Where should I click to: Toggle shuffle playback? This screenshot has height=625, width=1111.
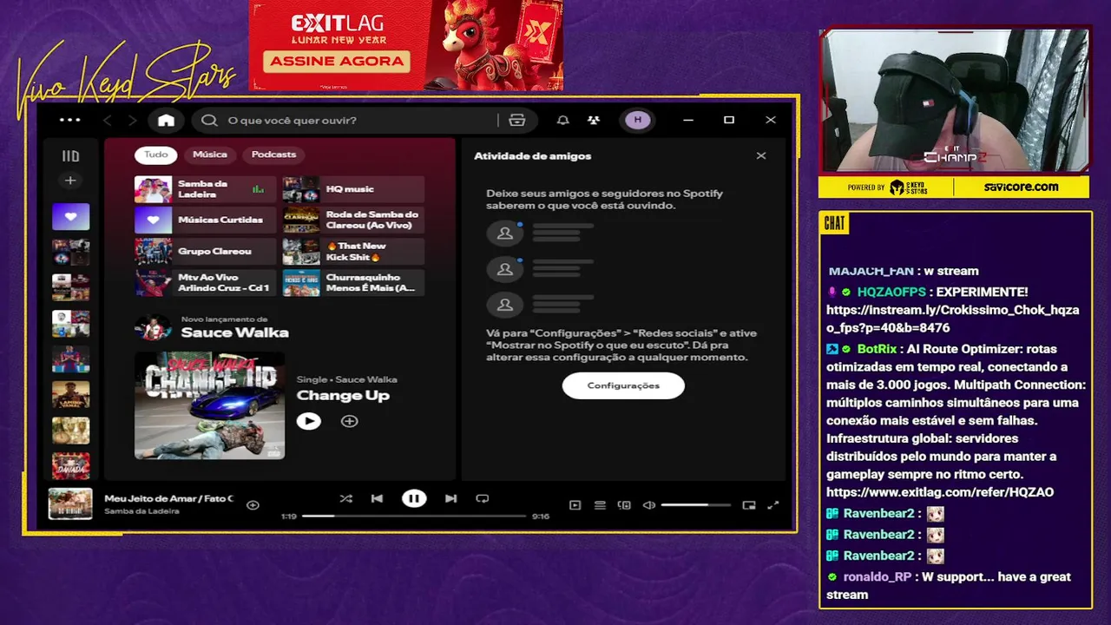[x=345, y=498]
